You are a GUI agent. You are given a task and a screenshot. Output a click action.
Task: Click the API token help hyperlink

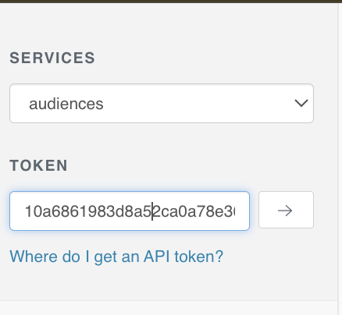point(116,257)
